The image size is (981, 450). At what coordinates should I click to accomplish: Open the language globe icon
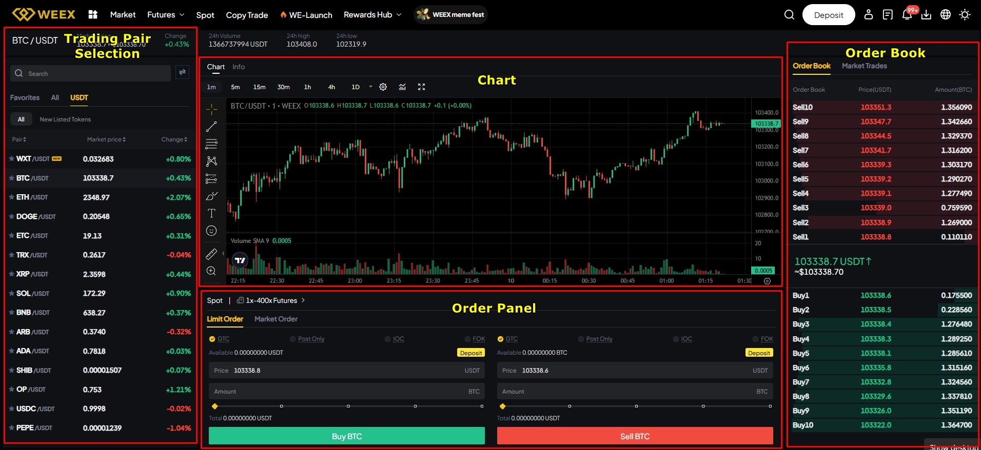[946, 15]
